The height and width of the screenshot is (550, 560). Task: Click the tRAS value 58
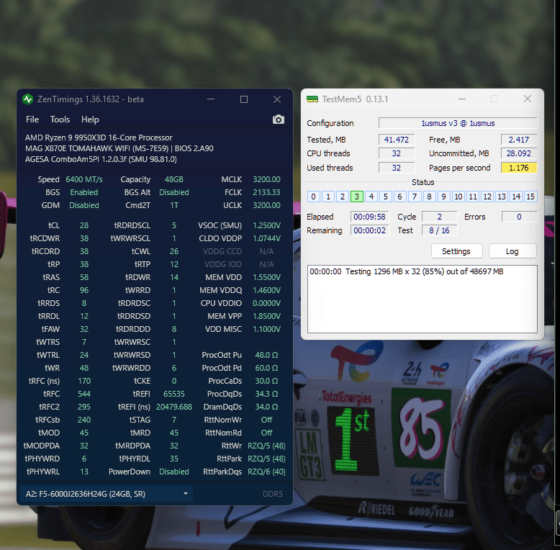pos(84,277)
